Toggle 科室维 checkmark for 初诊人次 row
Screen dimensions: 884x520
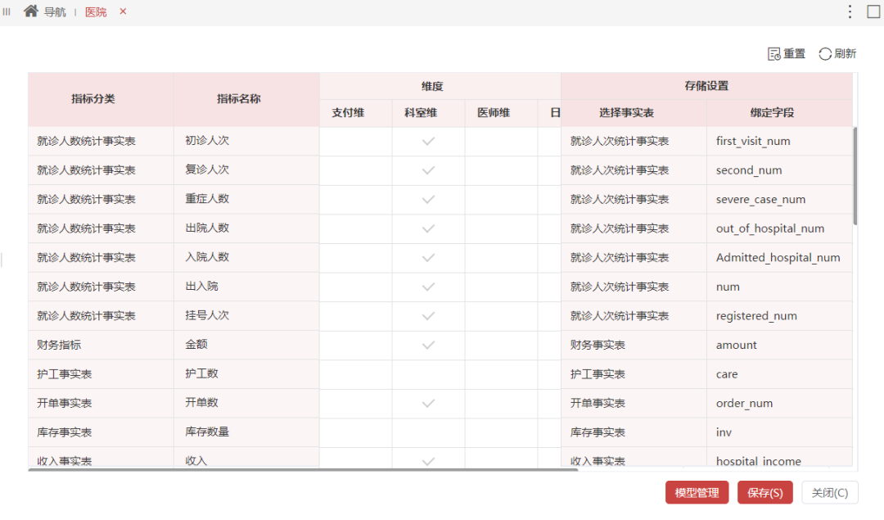426,141
